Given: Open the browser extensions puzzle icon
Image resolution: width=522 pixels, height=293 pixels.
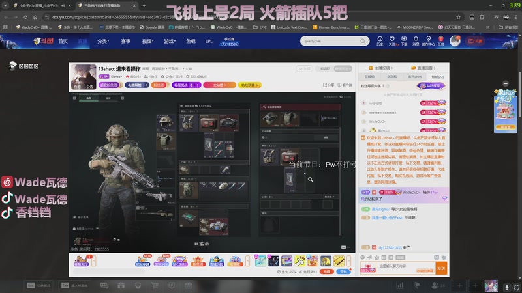Looking at the screenshot, I should [482, 17].
